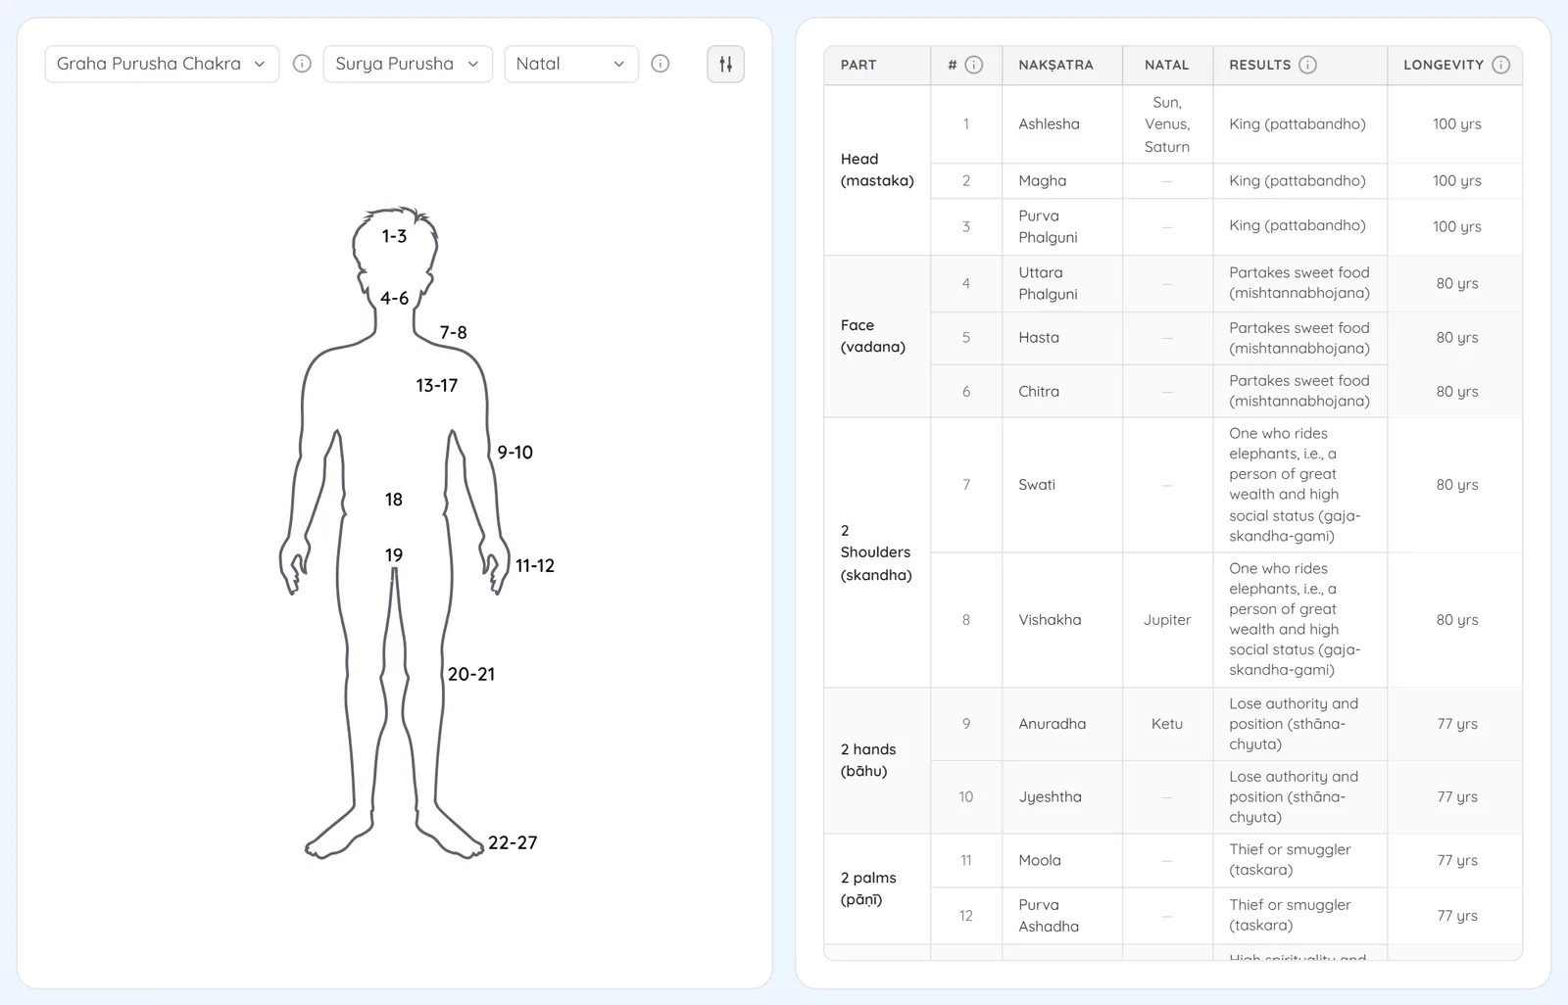This screenshot has height=1005, width=1568.
Task: Click the 77 yrs longevity for Anuradha
Action: 1456,724
